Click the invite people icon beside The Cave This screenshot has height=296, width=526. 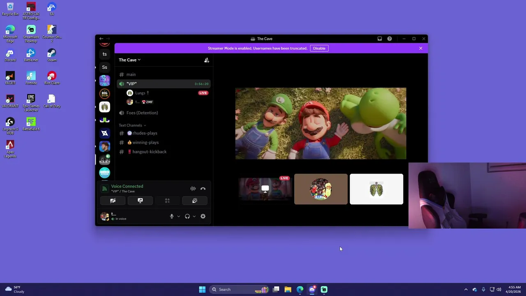pyautogui.click(x=207, y=60)
